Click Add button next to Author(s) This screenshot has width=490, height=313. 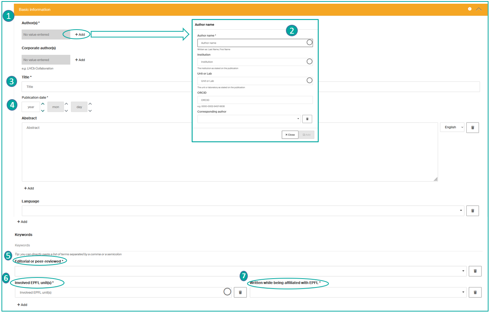click(x=80, y=34)
